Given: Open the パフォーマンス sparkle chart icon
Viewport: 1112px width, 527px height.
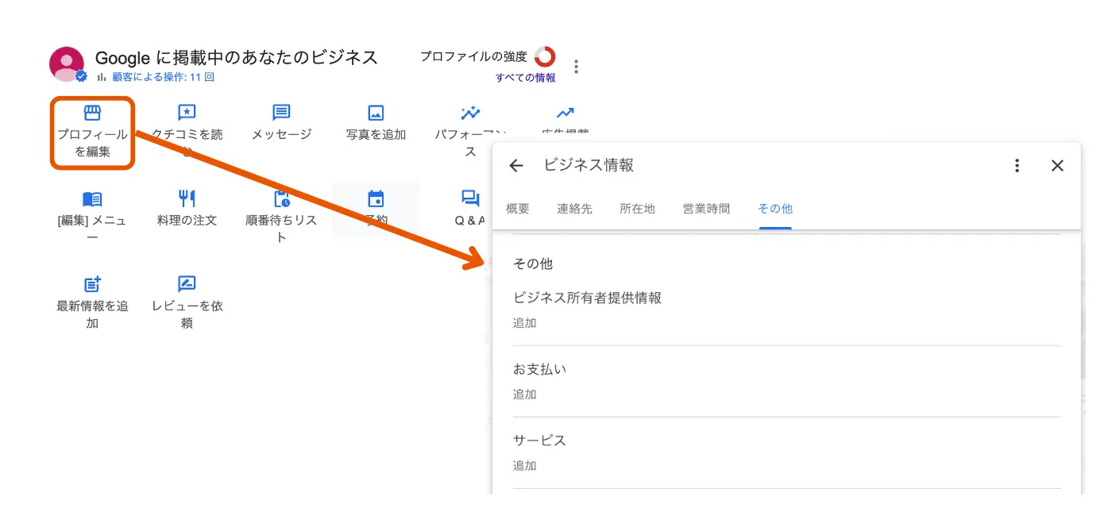Looking at the screenshot, I should (x=470, y=113).
